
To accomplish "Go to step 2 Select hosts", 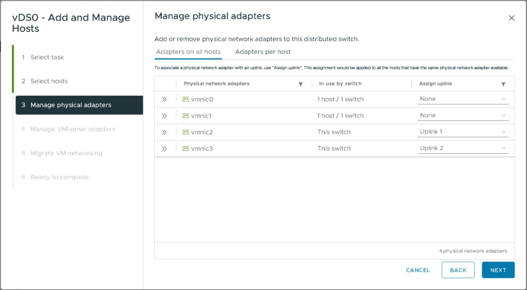I will [49, 81].
